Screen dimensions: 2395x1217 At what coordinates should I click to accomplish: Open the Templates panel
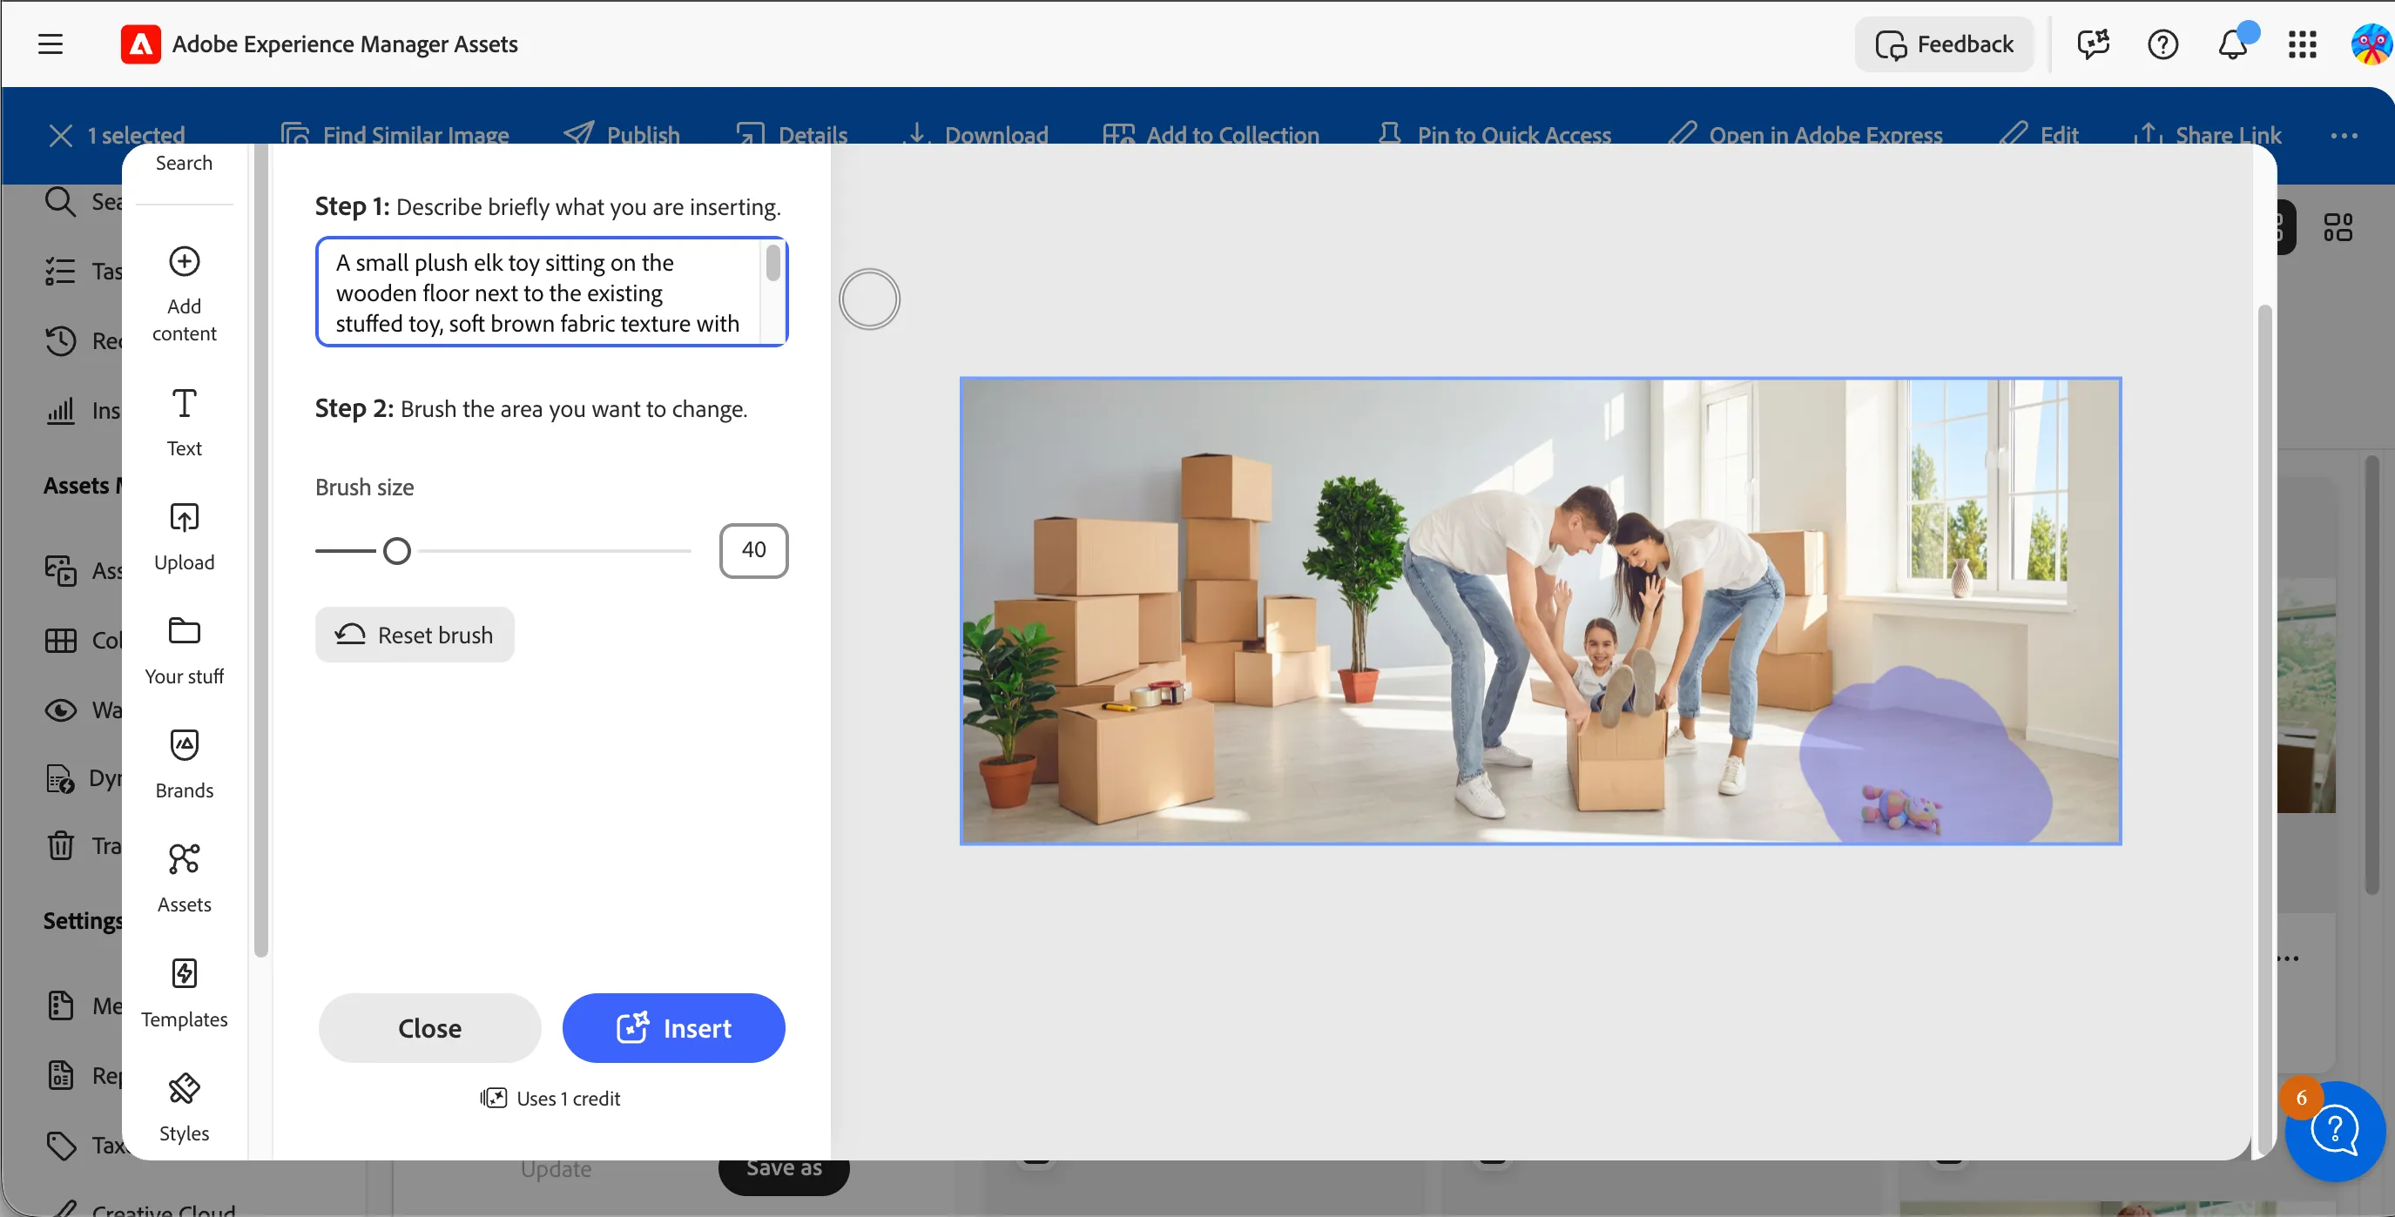tap(184, 994)
